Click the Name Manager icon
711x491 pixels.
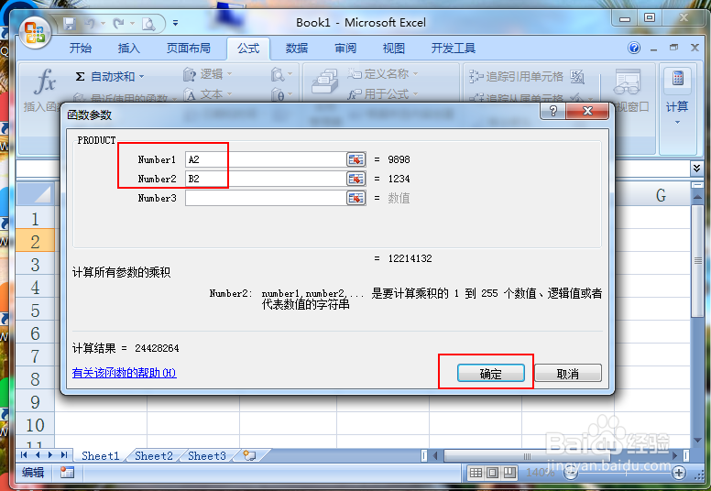click(324, 82)
